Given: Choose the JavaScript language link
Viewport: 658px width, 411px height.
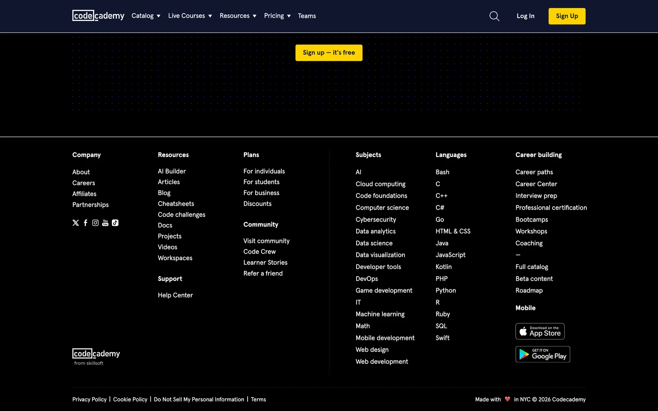Looking at the screenshot, I should [450, 255].
